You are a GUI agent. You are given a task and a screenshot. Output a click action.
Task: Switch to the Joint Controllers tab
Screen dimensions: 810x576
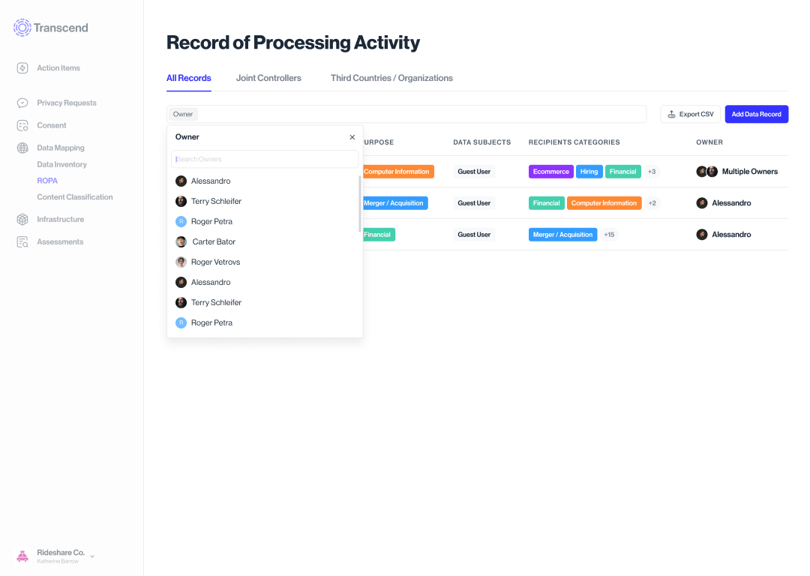pos(268,78)
